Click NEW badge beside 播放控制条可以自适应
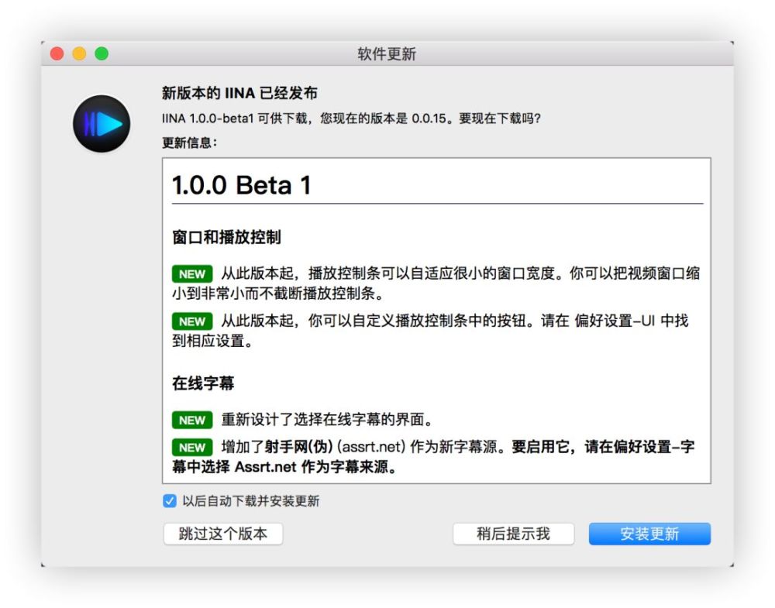 [192, 273]
